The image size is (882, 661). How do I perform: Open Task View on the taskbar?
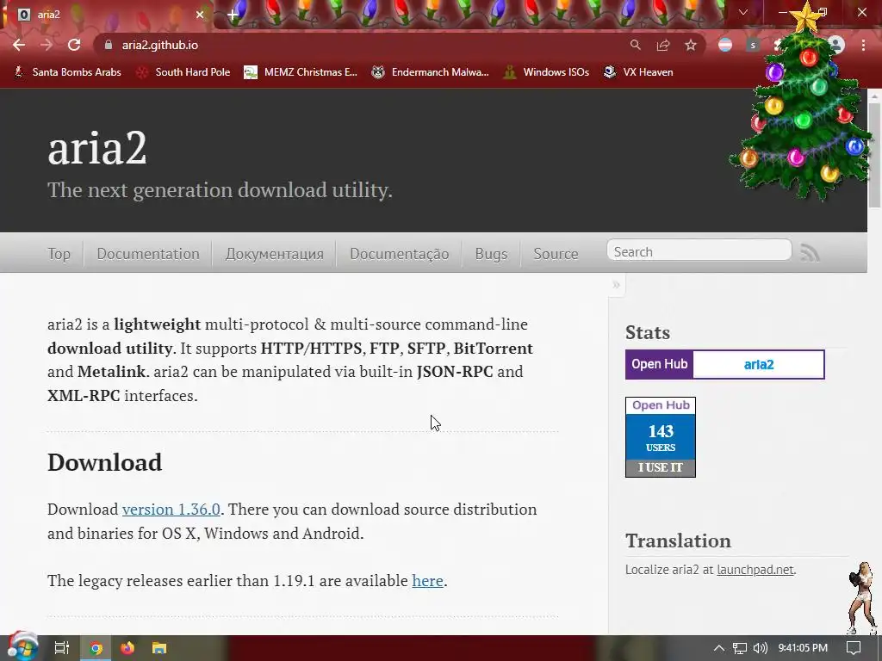[61, 648]
